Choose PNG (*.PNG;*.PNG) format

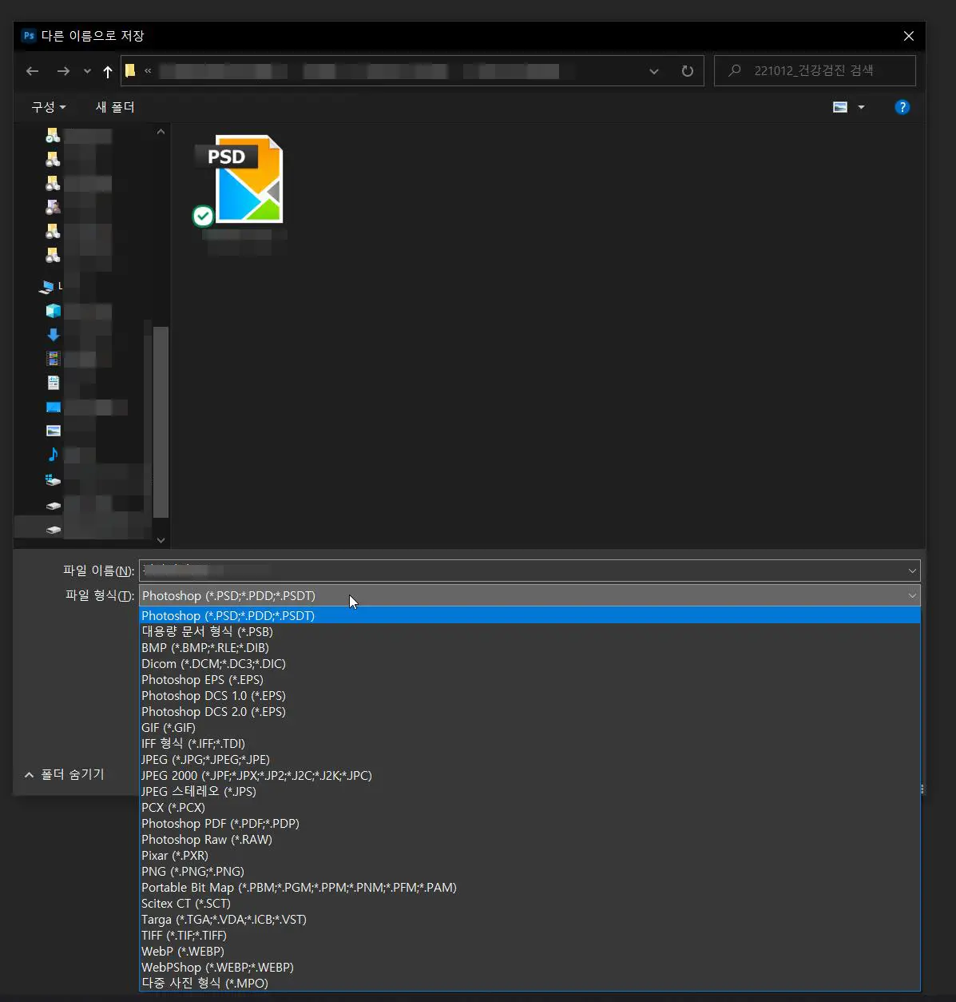pos(530,871)
